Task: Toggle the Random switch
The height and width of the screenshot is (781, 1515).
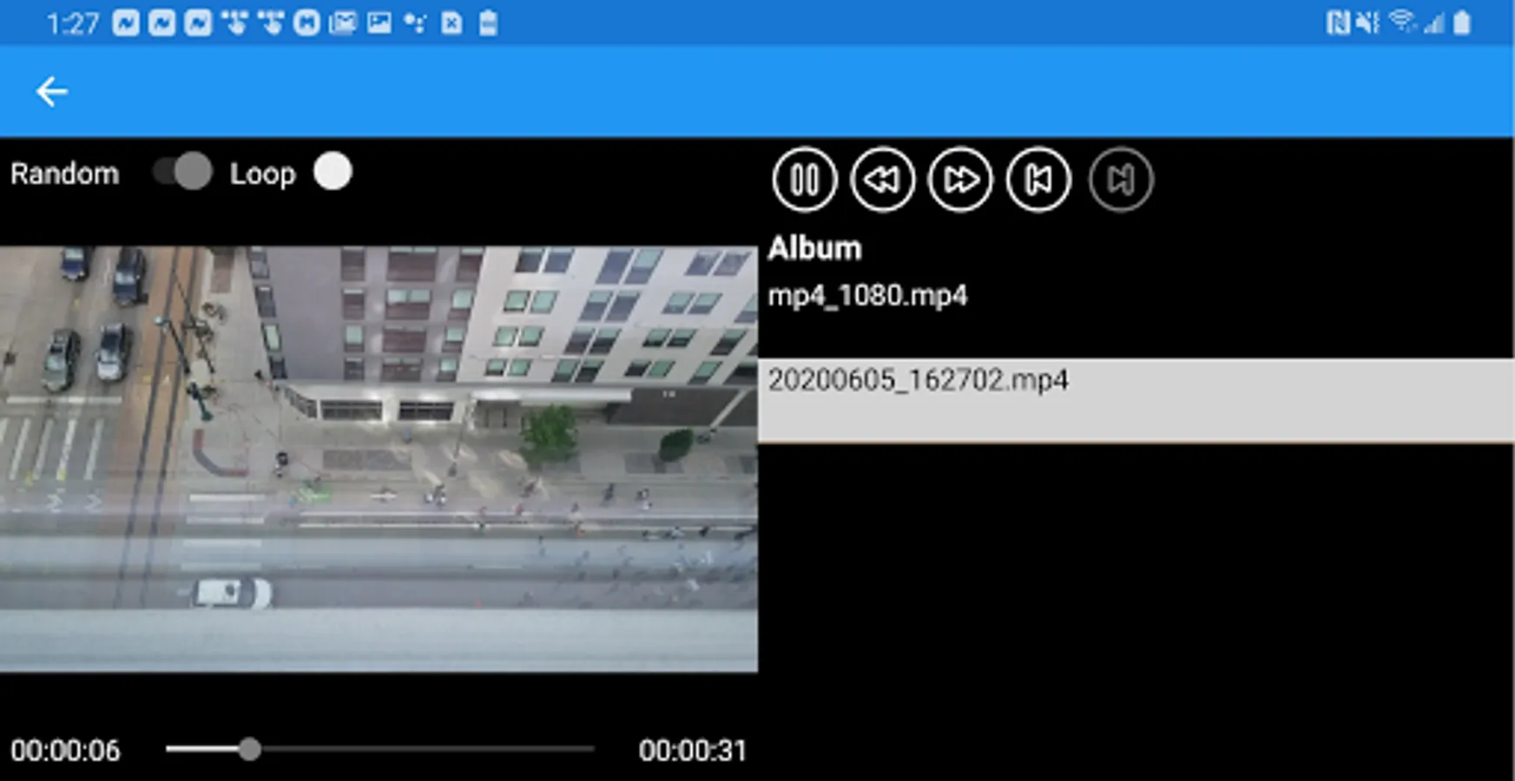Action: [x=182, y=172]
